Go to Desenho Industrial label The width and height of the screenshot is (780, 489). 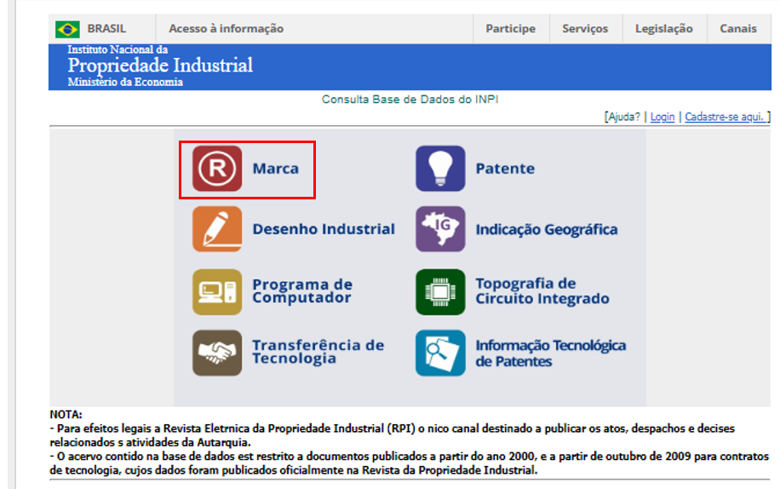(324, 229)
